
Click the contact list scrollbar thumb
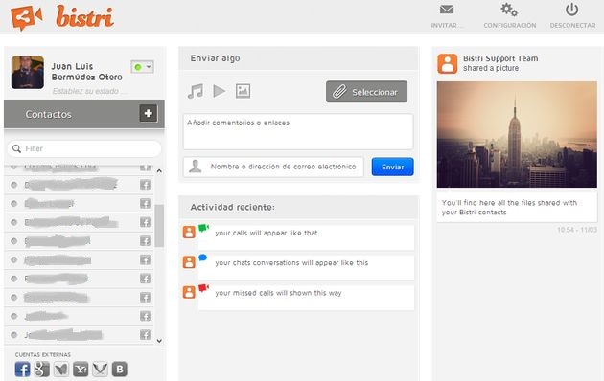159,226
